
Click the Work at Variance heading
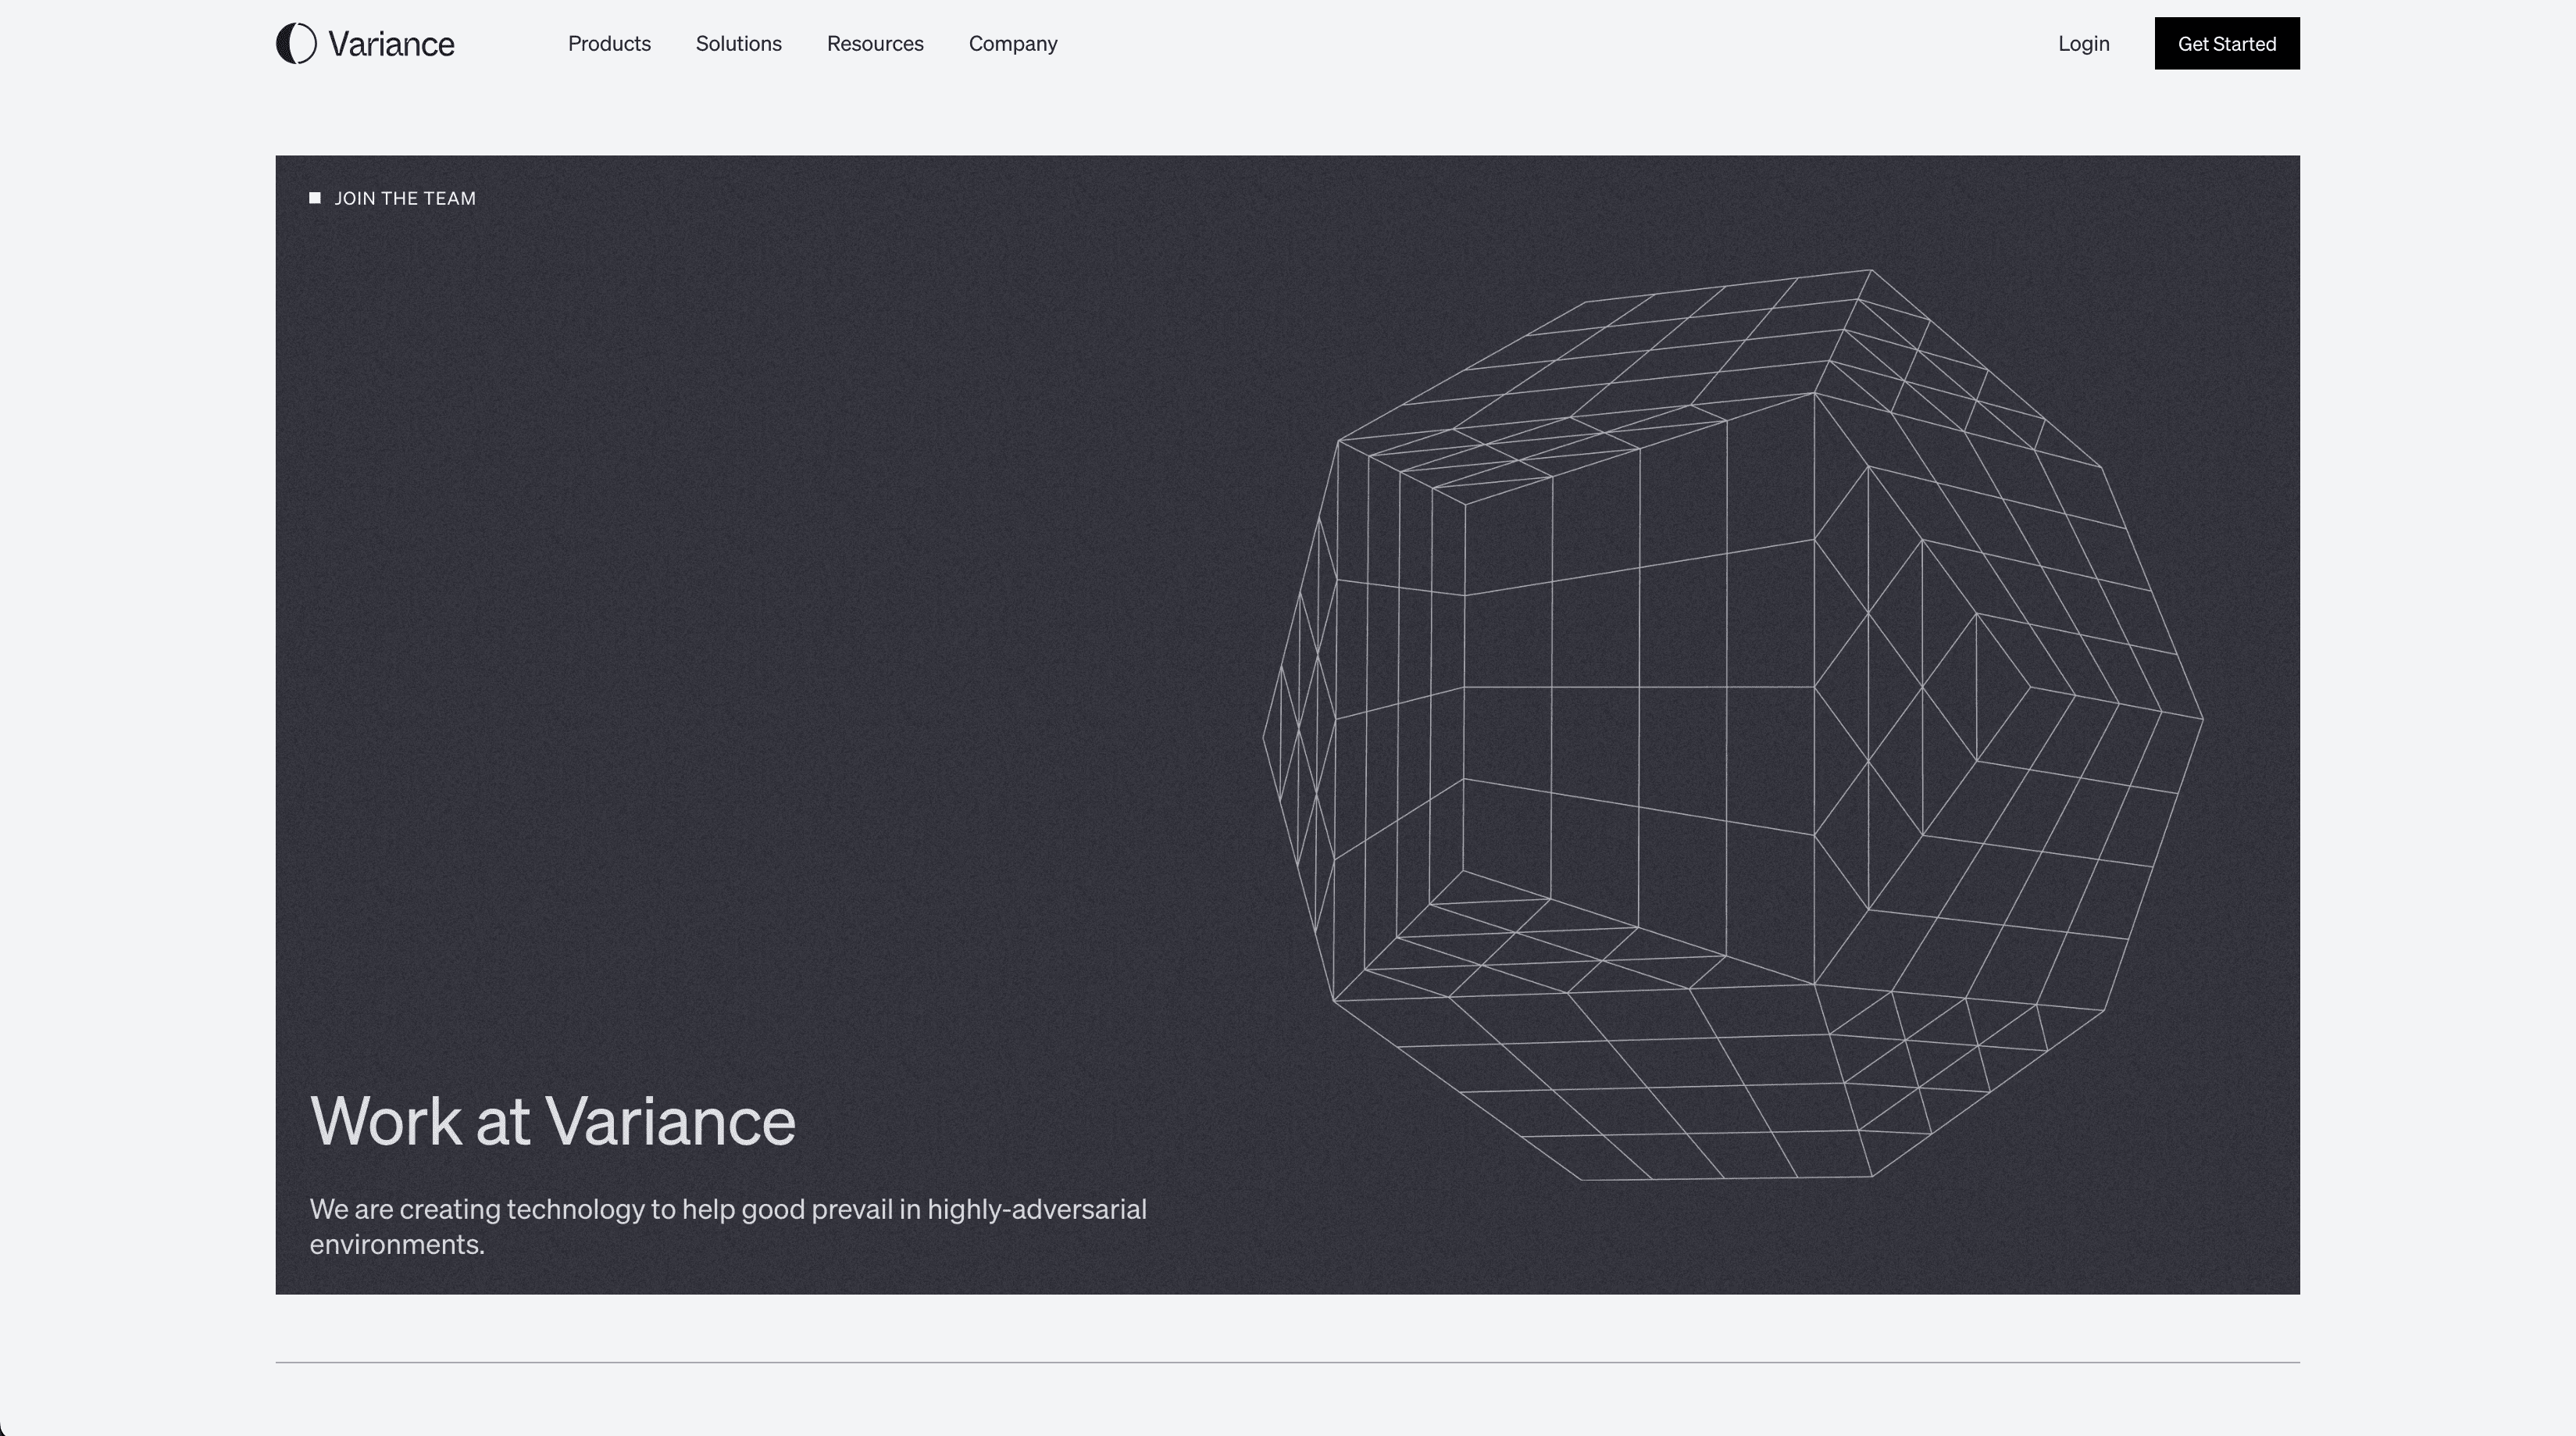pos(552,1121)
